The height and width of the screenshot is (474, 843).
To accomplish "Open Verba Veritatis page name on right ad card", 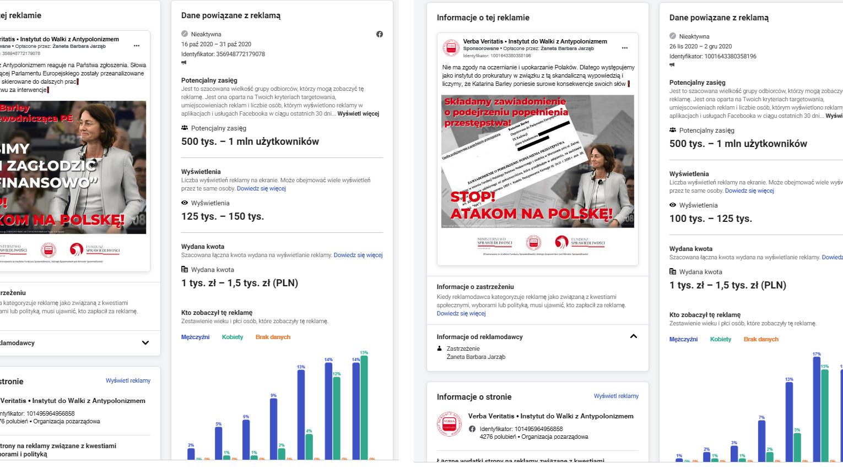I will 535,41.
